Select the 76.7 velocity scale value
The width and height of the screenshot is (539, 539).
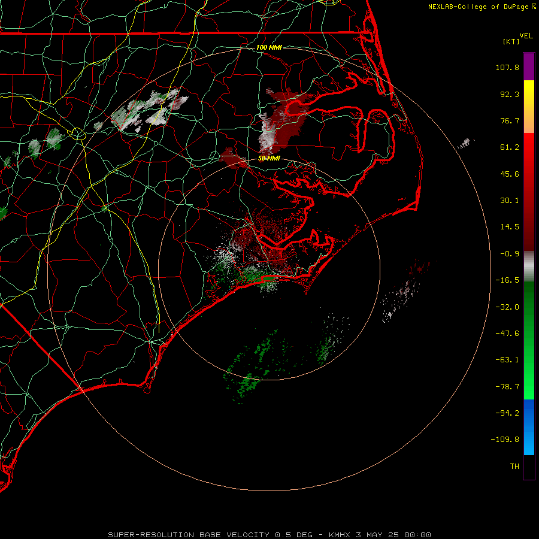click(x=510, y=120)
